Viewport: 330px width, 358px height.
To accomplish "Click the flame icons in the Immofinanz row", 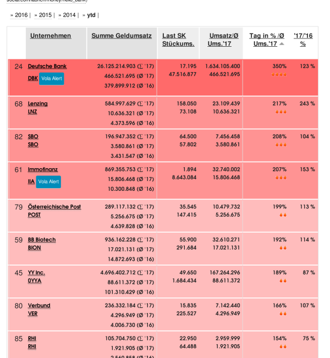I will click(280, 178).
